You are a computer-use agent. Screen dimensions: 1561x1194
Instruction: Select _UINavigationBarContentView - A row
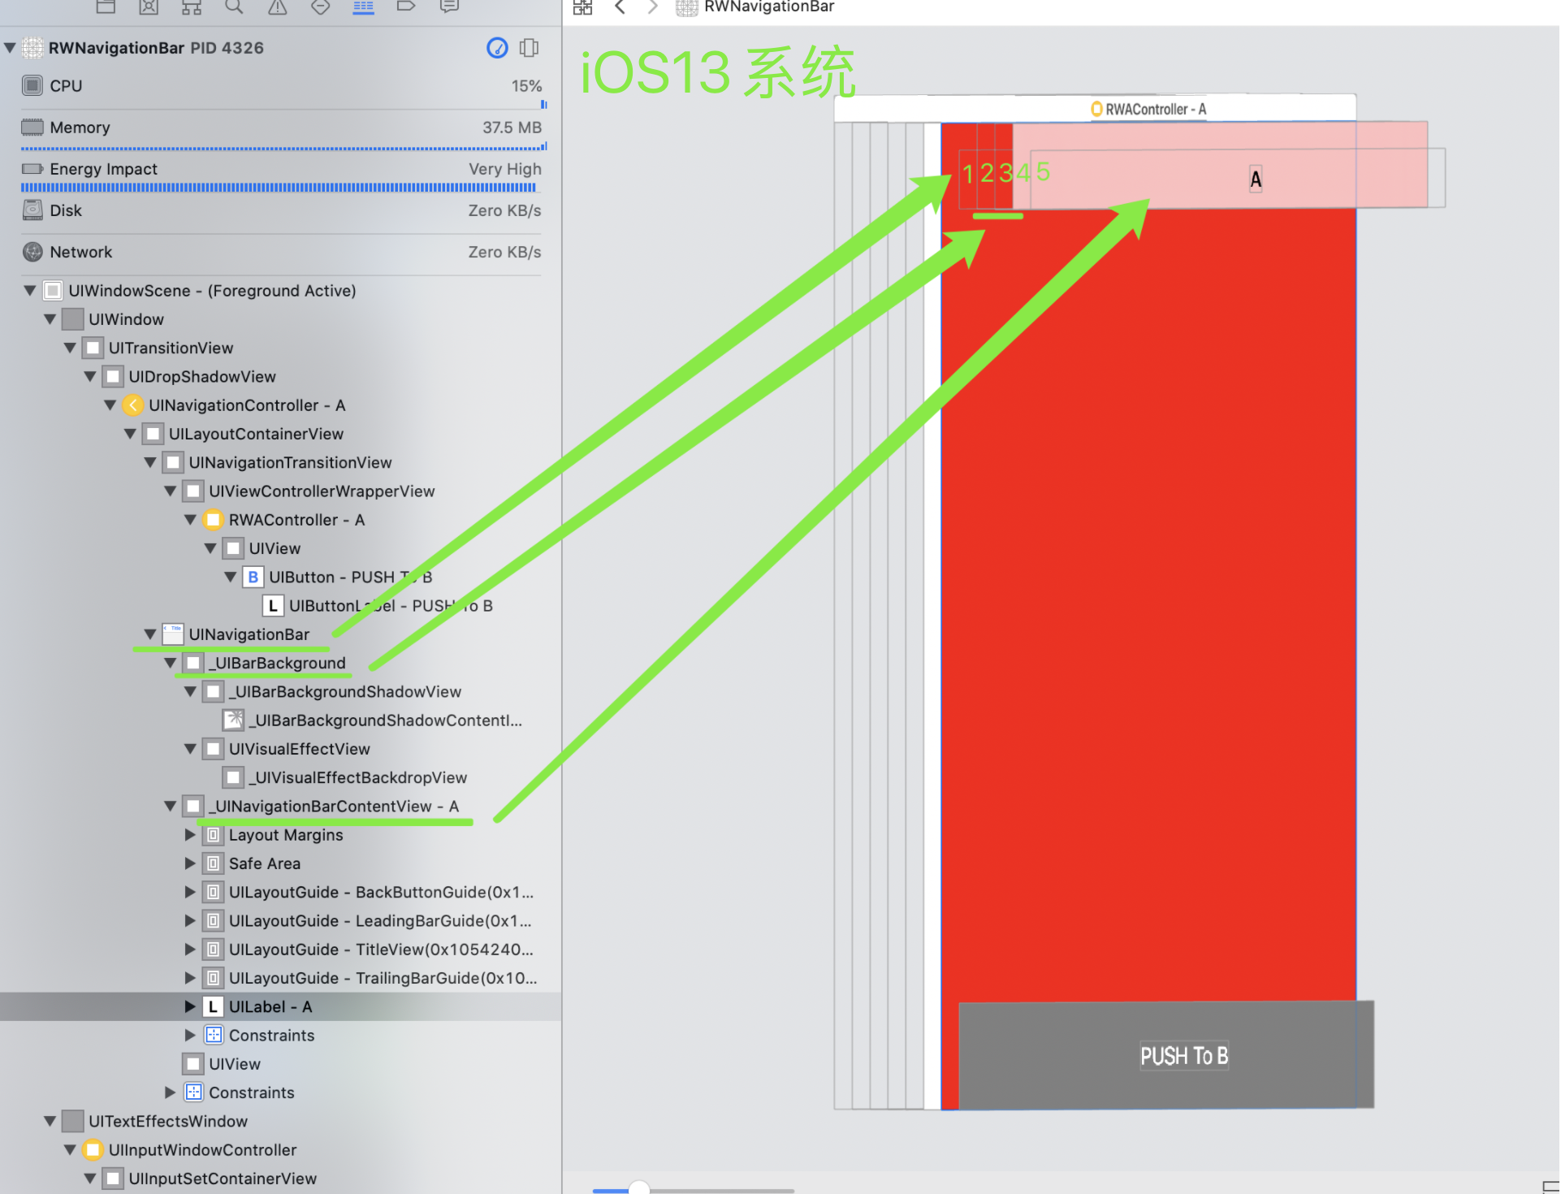click(333, 807)
